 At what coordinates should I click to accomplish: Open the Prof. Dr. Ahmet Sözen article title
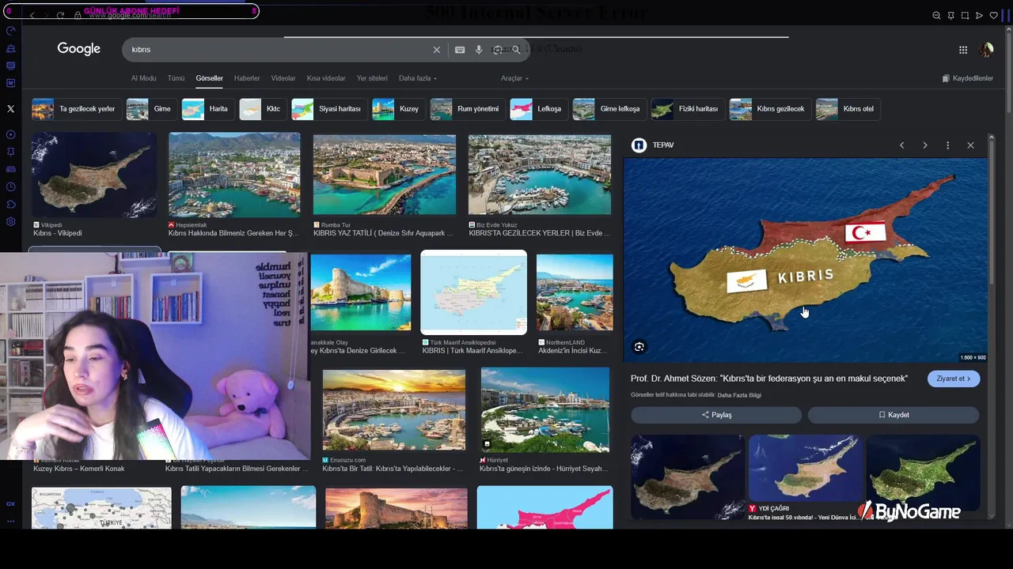point(769,379)
